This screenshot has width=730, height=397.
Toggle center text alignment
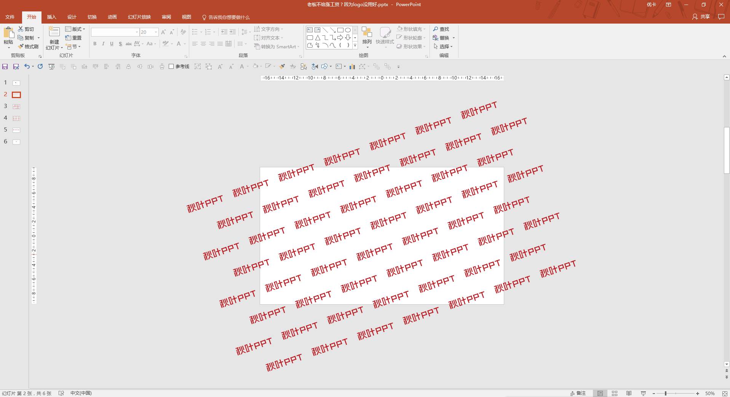point(203,44)
